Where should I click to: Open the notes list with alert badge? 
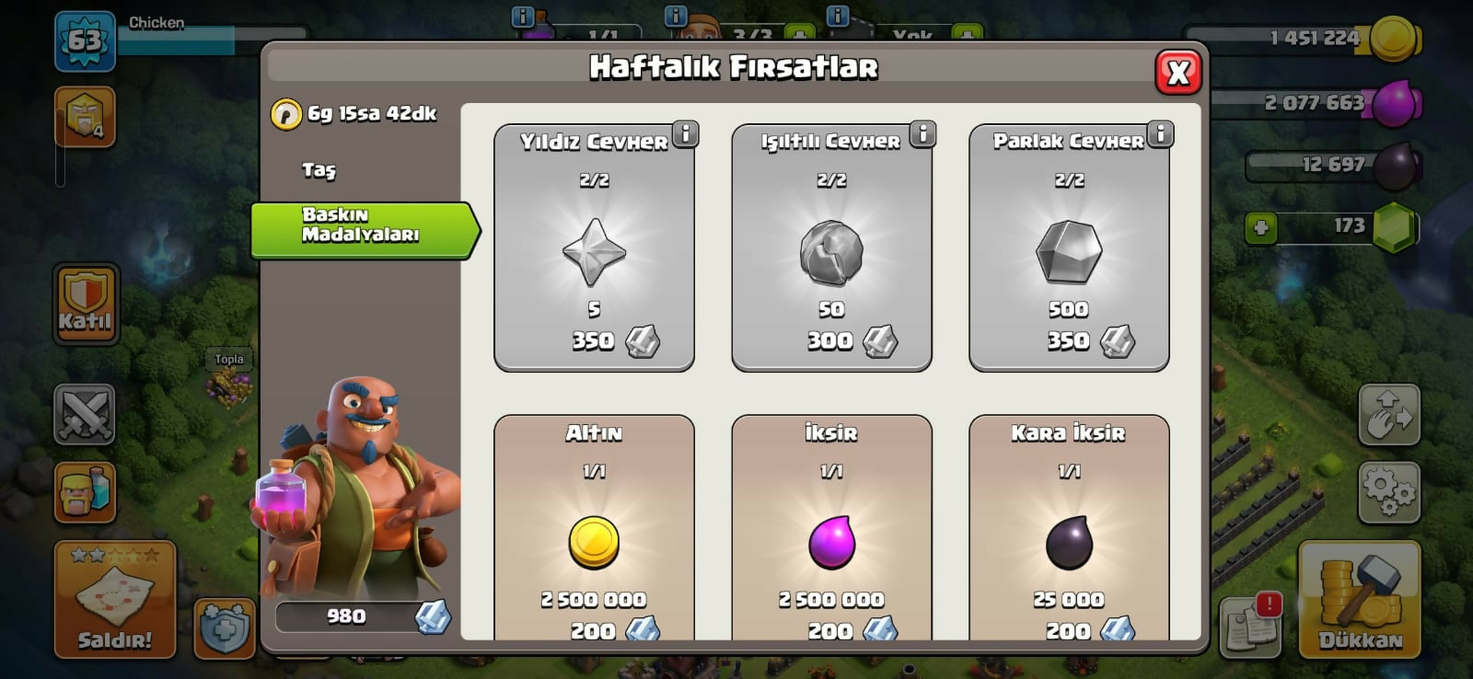click(1250, 625)
